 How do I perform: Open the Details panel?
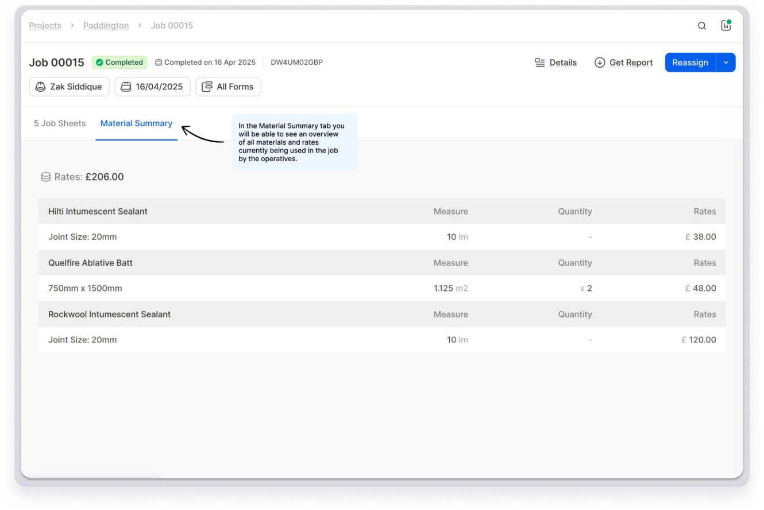(x=555, y=63)
